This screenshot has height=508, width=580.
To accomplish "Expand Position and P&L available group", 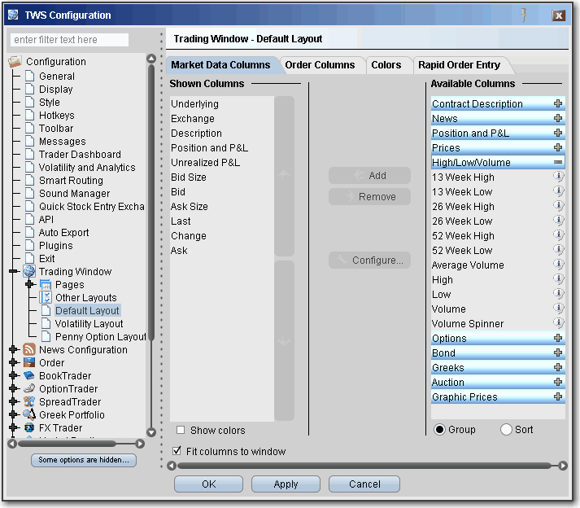I will tap(558, 133).
